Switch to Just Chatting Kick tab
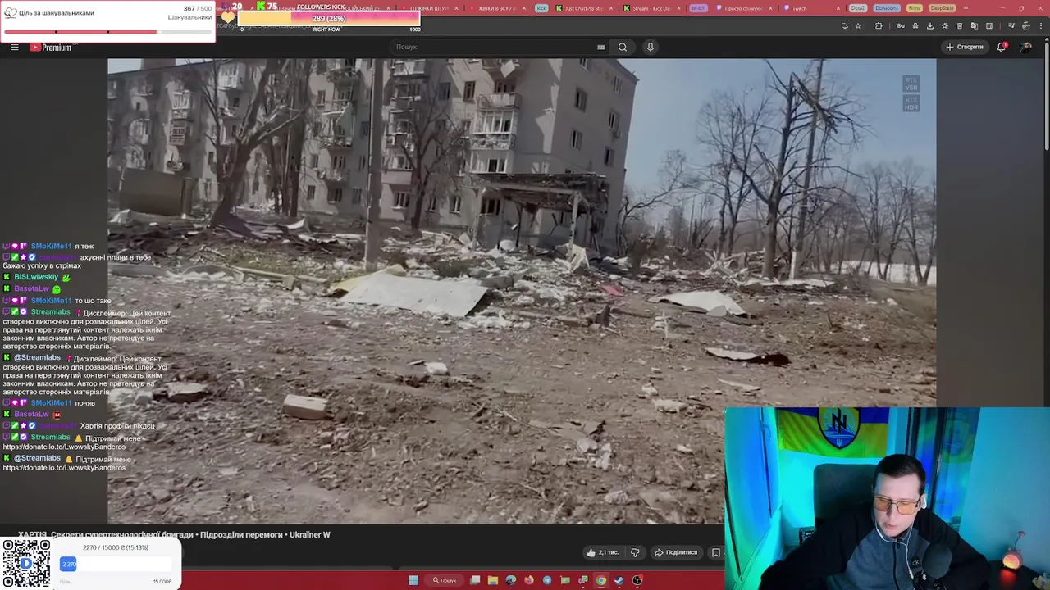The image size is (1050, 590). [584, 8]
